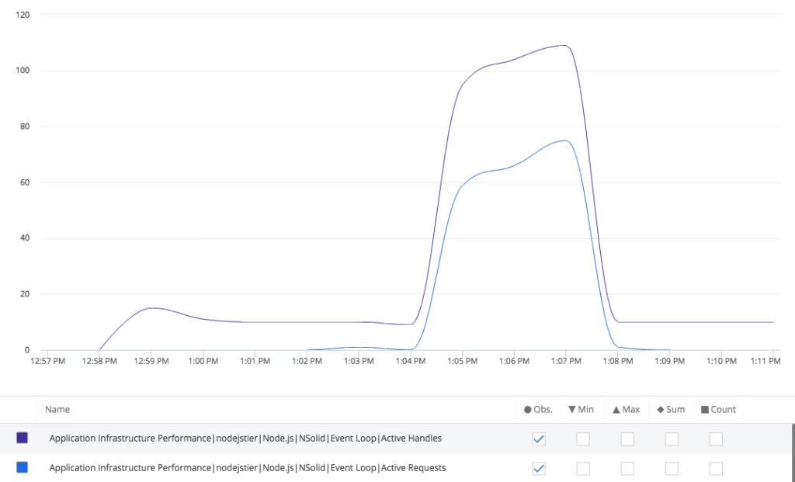Image resolution: width=795 pixels, height=482 pixels.
Task: Click the blue Active Requests color swatch
Action: 23,468
